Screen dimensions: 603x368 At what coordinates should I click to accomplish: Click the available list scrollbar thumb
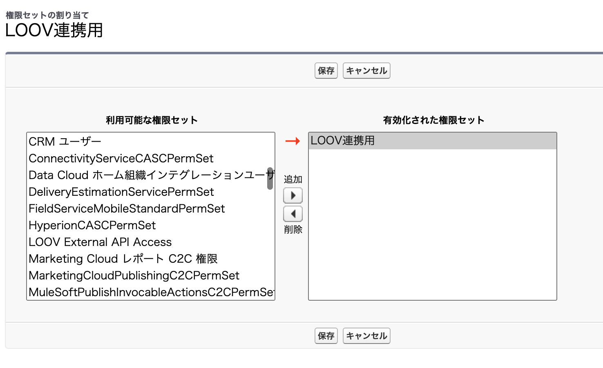[x=270, y=178]
